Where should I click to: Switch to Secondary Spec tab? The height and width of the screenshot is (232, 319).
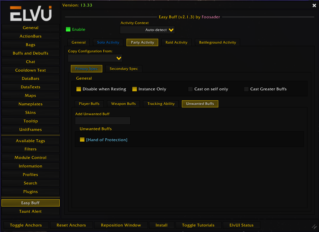point(124,69)
